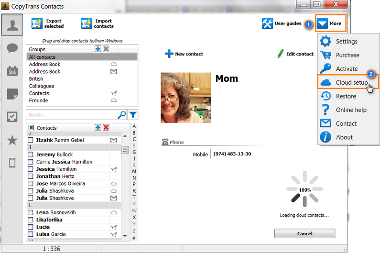Select the device phone sidebar icon
Screen dimensions: 380x253
[12, 163]
